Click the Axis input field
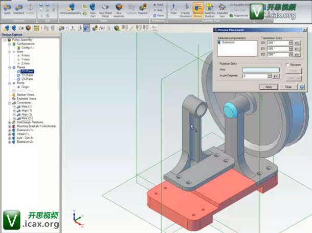 [261, 70]
